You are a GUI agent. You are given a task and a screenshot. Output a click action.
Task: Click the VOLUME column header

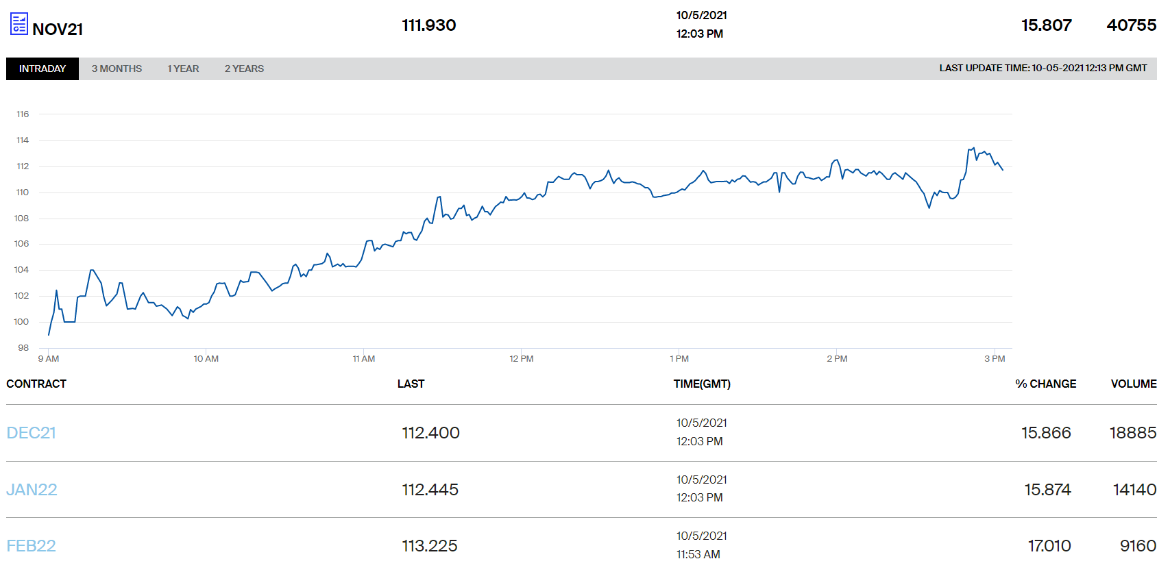pyautogui.click(x=1133, y=384)
